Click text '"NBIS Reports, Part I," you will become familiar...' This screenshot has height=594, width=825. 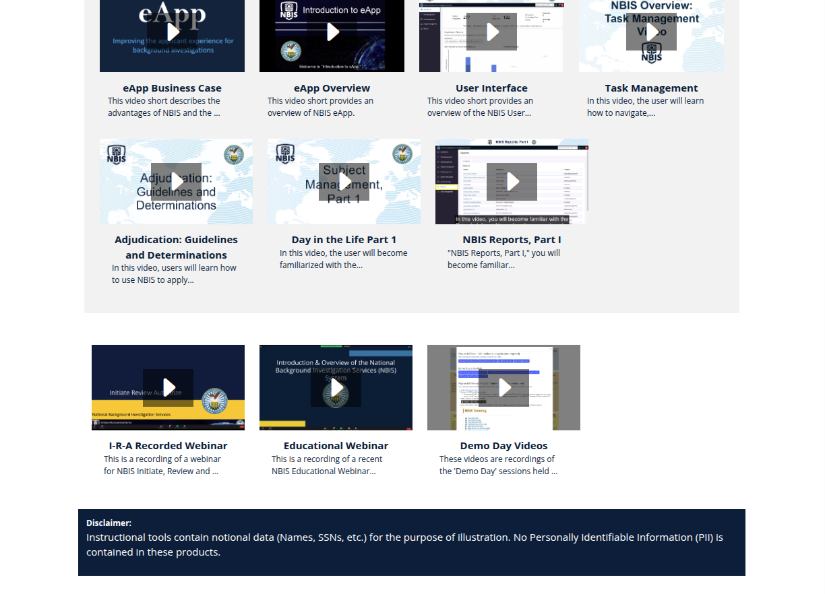tap(503, 259)
